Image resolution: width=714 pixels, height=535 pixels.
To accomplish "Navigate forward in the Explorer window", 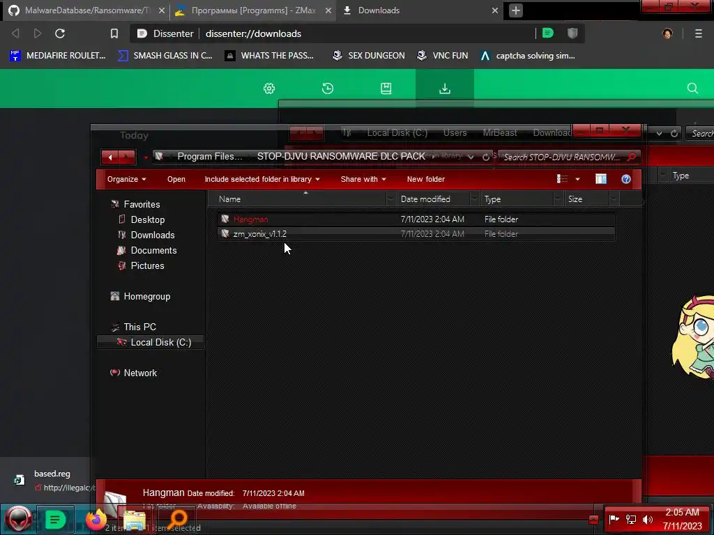I will (126, 157).
